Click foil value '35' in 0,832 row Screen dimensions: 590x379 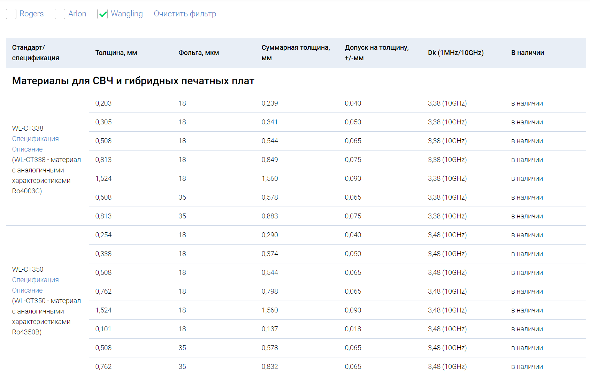[182, 366]
